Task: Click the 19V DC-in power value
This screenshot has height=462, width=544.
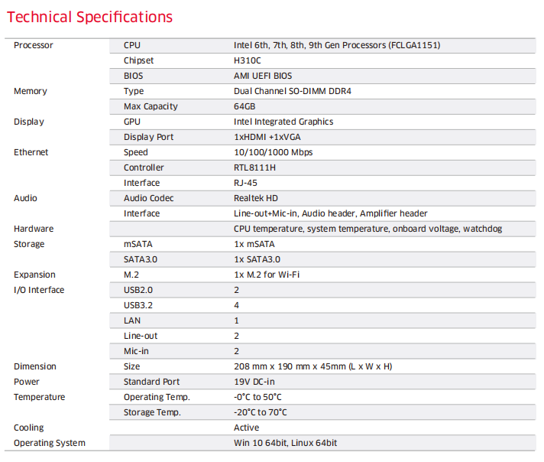Action: pos(254,382)
